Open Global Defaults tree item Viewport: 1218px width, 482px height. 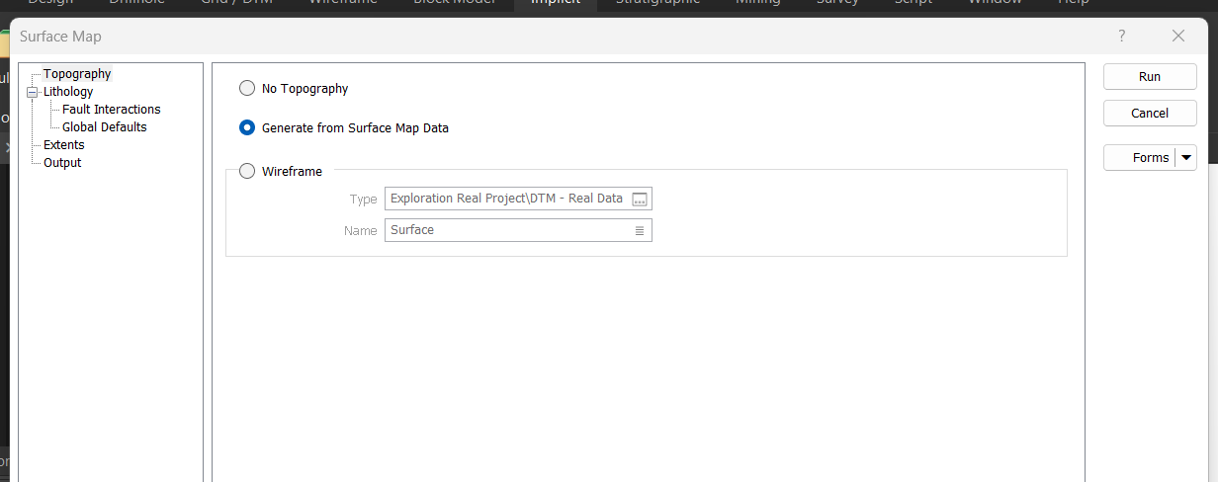pos(104,127)
